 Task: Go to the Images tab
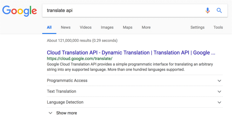tap(107, 27)
